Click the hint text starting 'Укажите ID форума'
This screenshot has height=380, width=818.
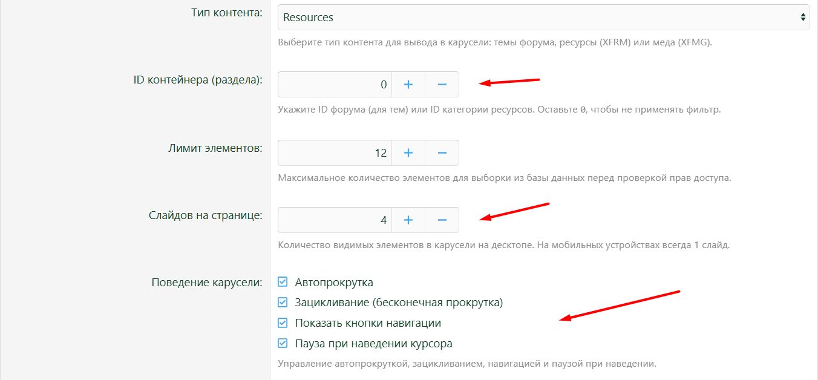point(499,110)
